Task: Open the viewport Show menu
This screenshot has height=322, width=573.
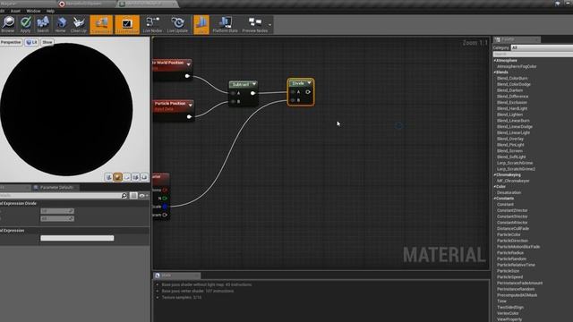Action: pos(47,42)
